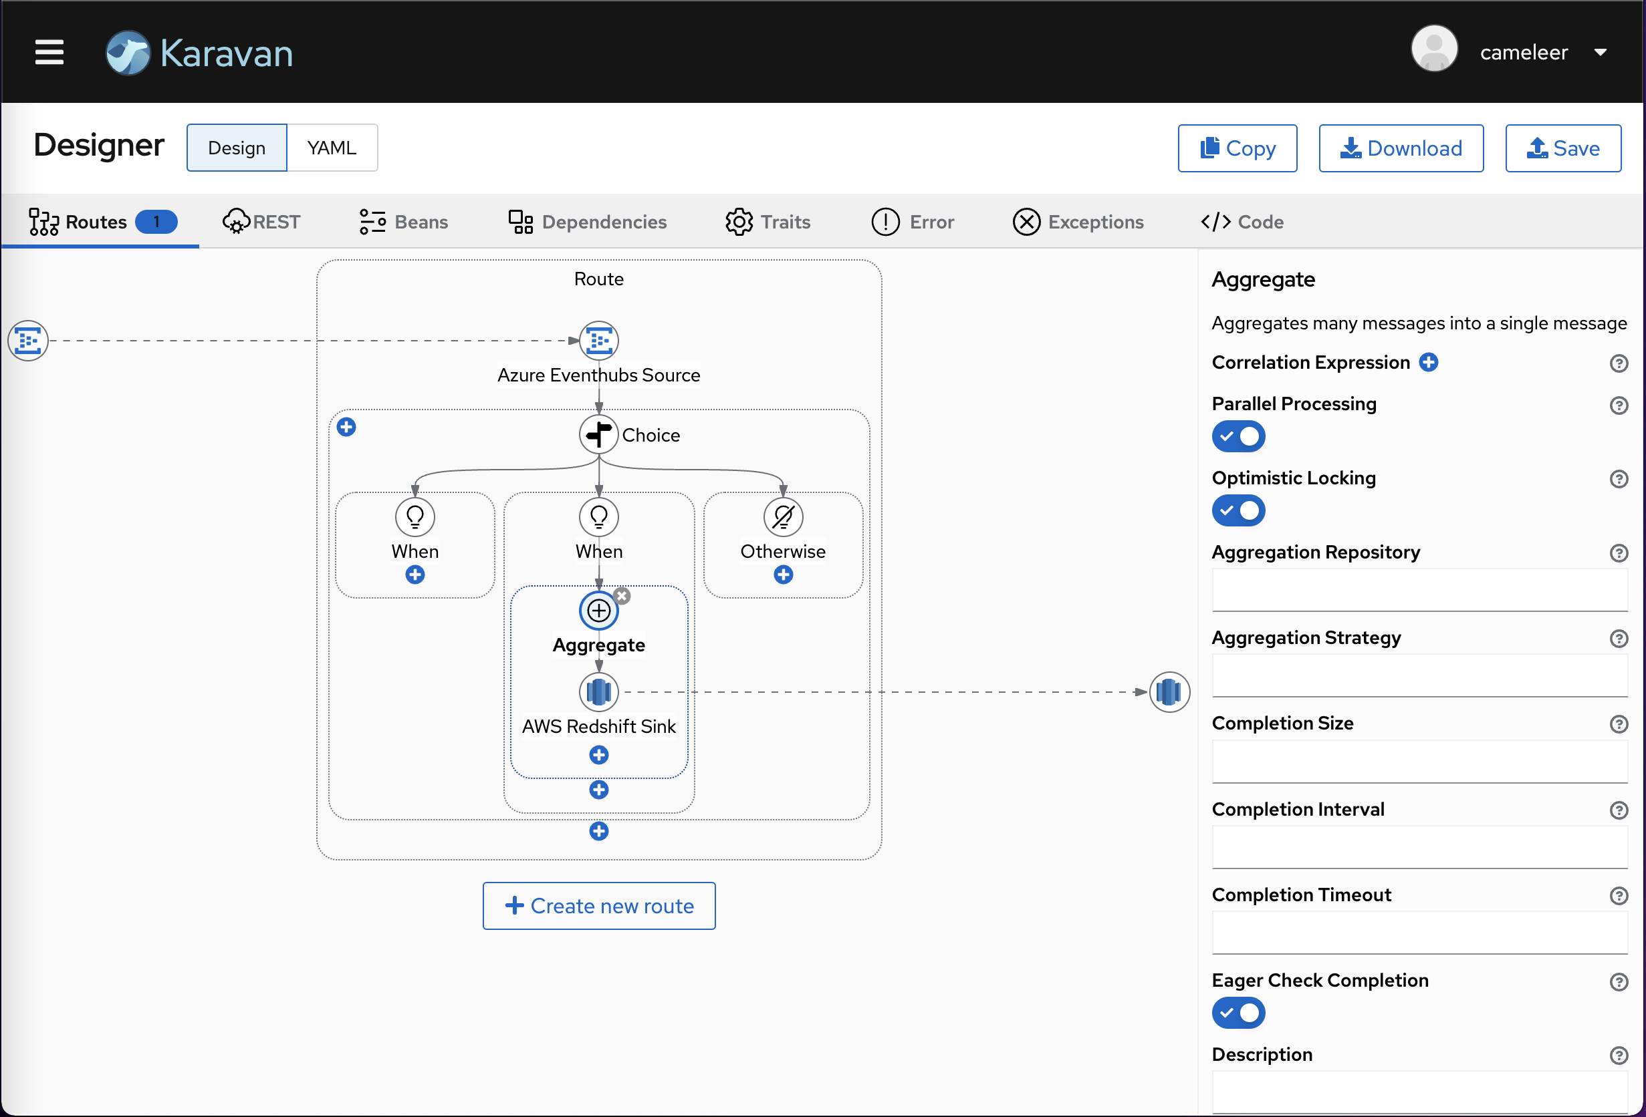The height and width of the screenshot is (1117, 1646).
Task: Select the Otherwise branch icon
Action: click(783, 516)
